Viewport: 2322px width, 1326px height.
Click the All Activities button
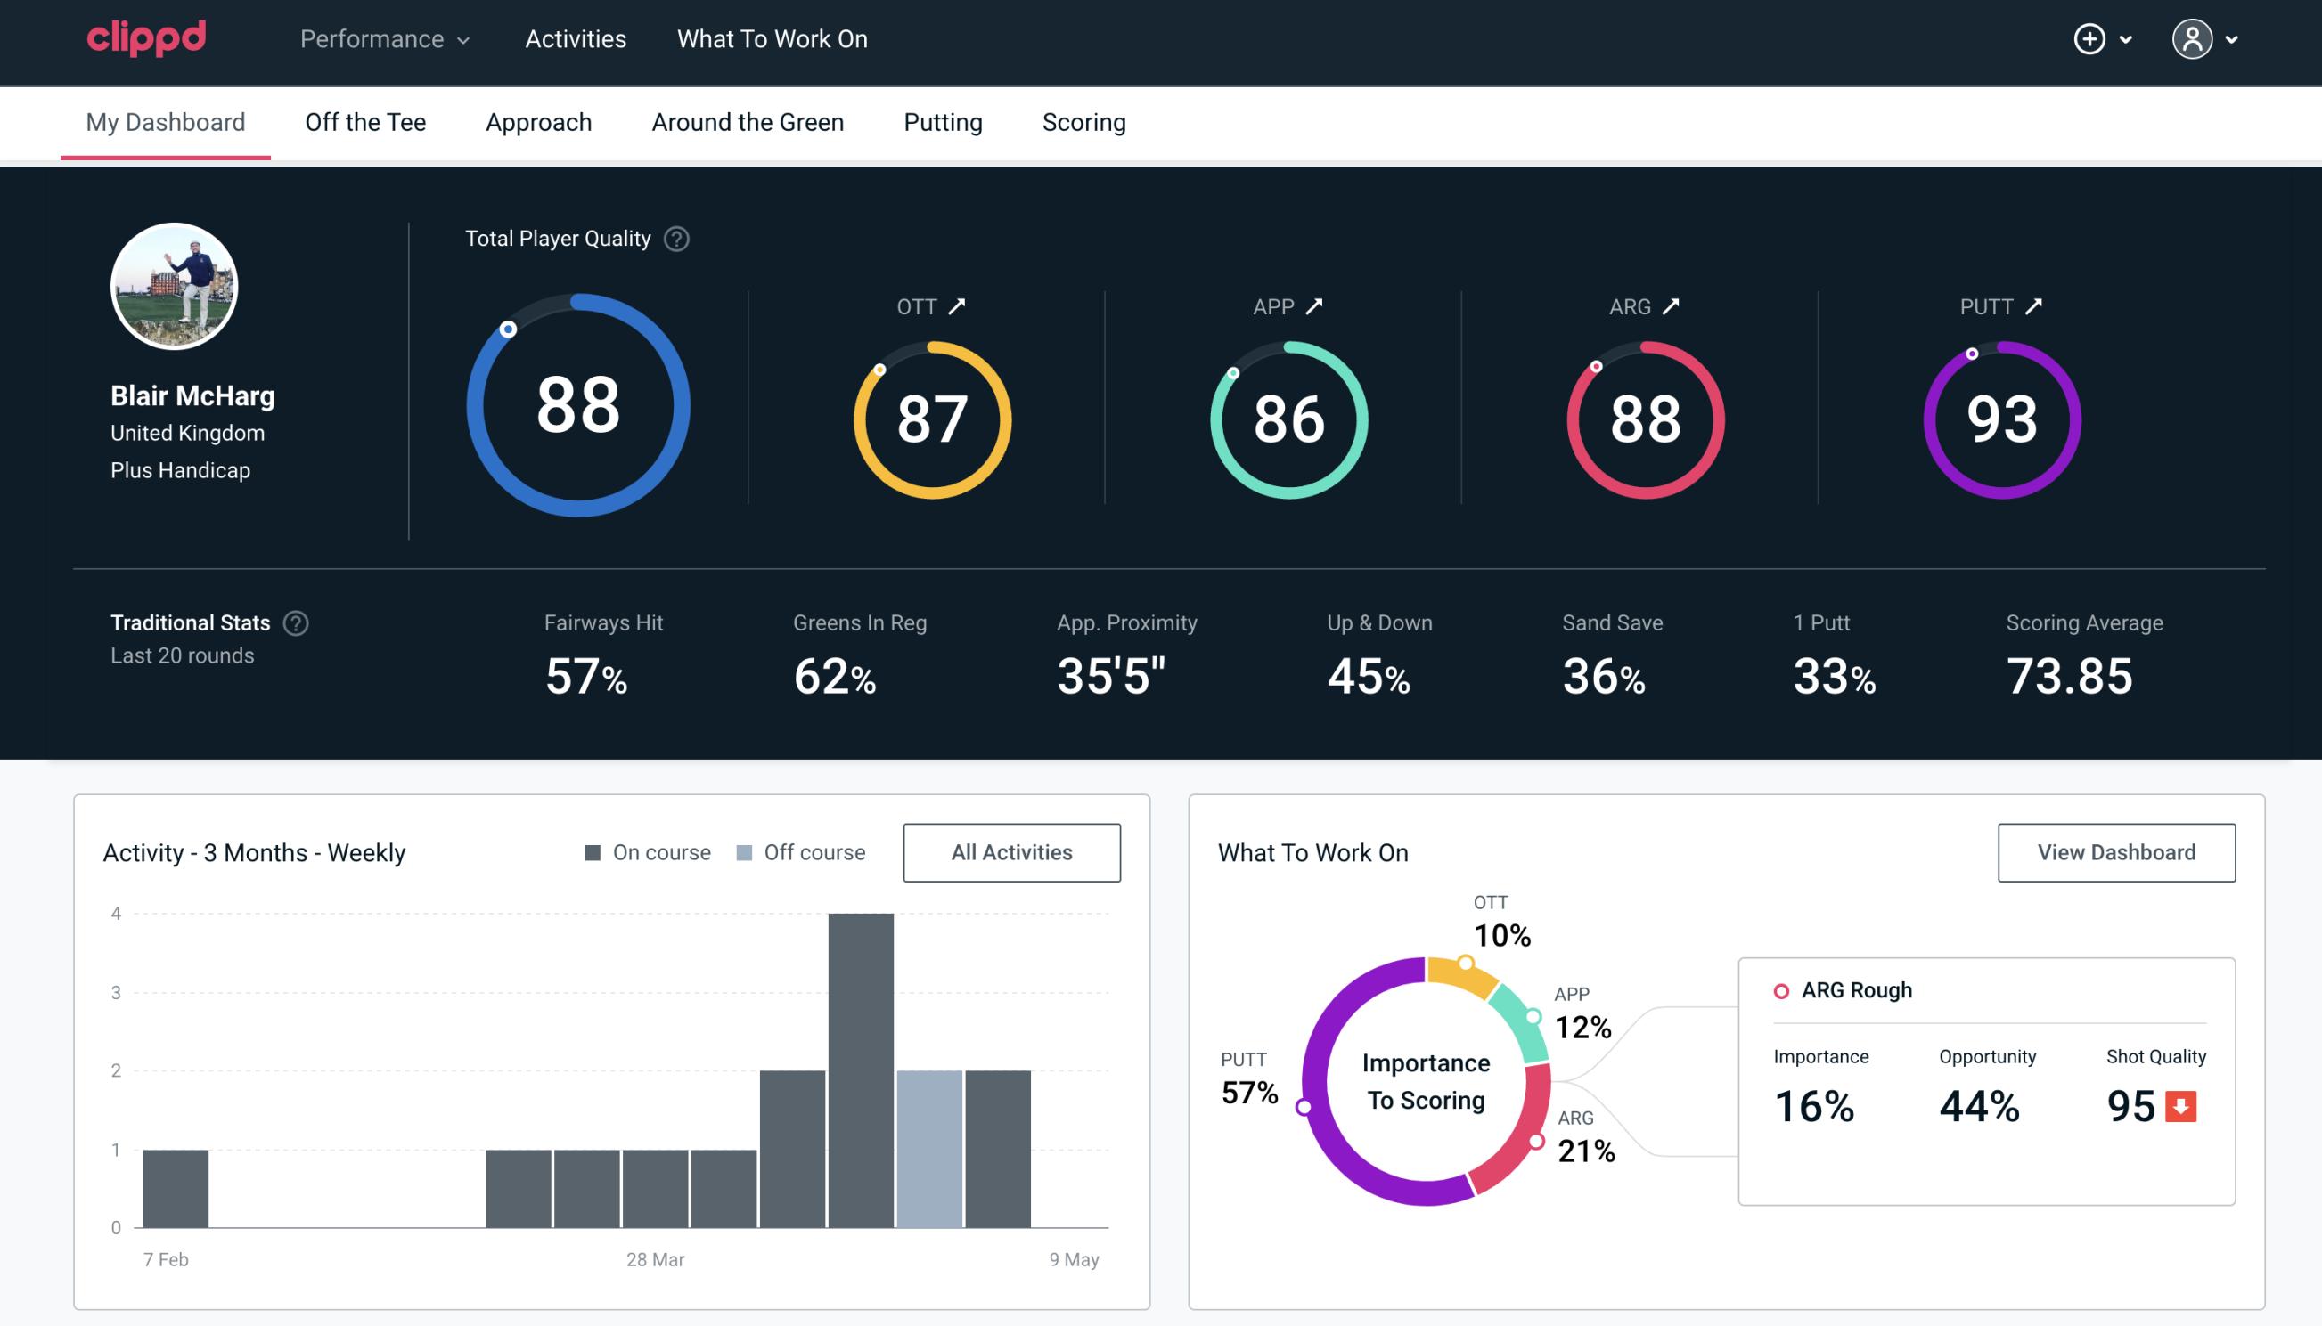point(1013,851)
